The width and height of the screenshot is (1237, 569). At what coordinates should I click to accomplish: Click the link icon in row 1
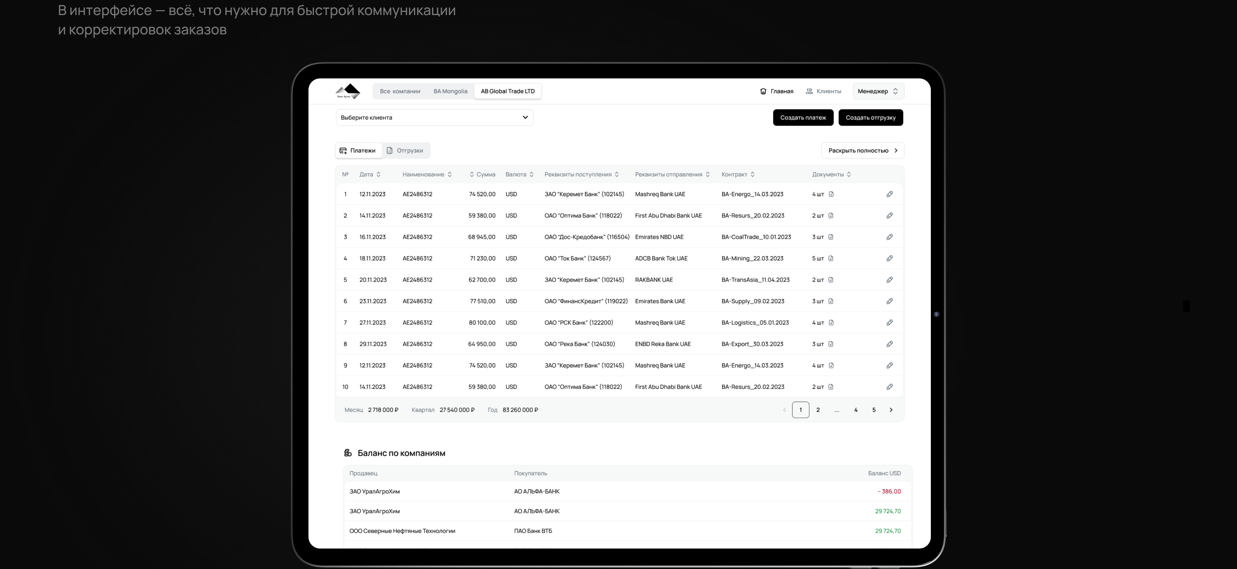pos(889,194)
